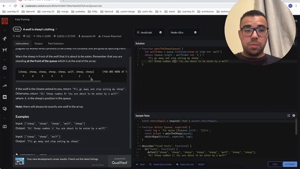Switch to the Past Solutions tab
The width and height of the screenshot is (300, 169).
point(56,44)
